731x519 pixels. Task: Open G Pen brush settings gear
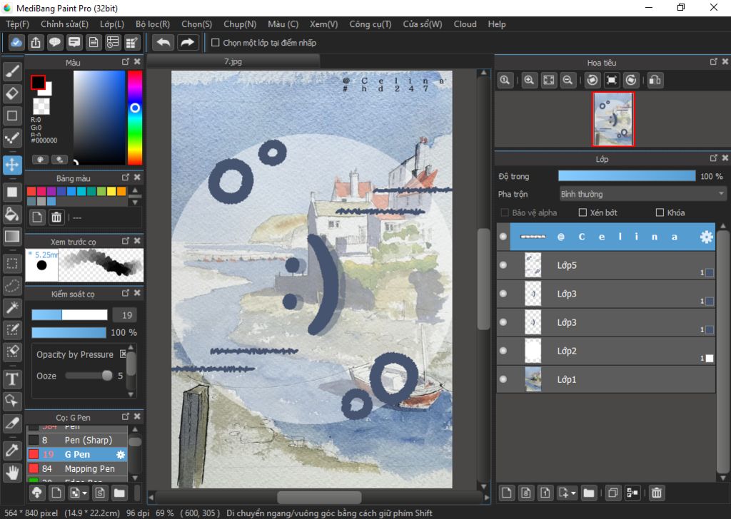pyautogui.click(x=120, y=454)
